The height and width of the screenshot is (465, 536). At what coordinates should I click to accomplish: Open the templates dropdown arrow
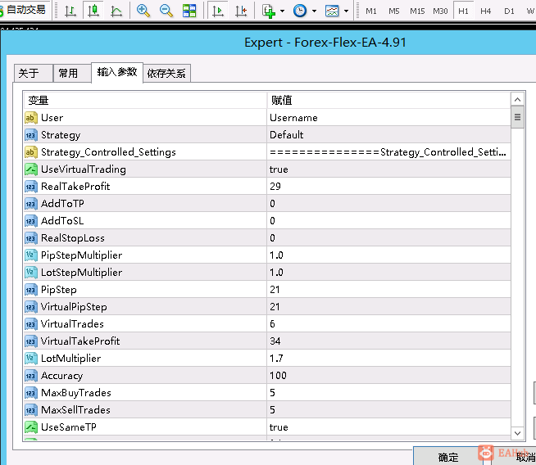(x=347, y=11)
